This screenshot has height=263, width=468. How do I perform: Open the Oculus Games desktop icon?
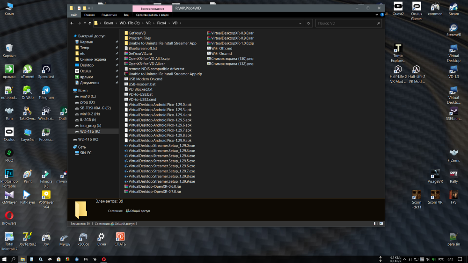point(417,11)
